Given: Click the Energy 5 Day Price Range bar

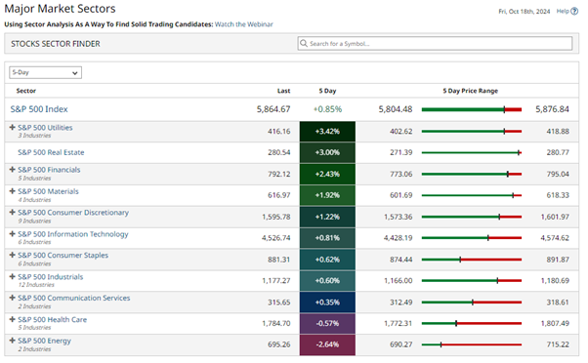Looking at the screenshot, I should (x=472, y=344).
